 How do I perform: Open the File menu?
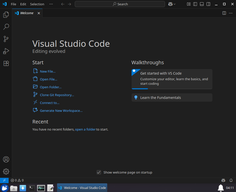coord(13,4)
